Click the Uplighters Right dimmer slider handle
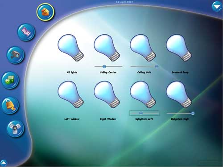This screenshot has width=223, height=167. point(193,113)
